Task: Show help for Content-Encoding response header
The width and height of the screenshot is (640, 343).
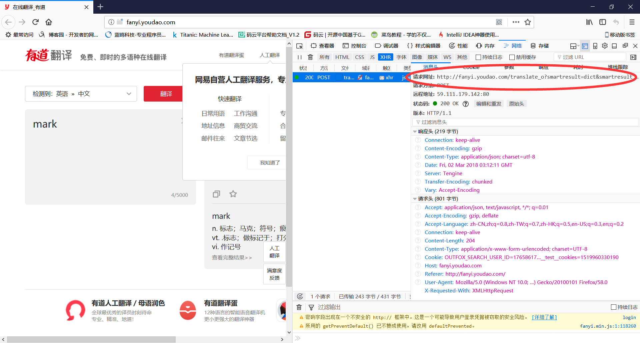Action: tap(418, 149)
